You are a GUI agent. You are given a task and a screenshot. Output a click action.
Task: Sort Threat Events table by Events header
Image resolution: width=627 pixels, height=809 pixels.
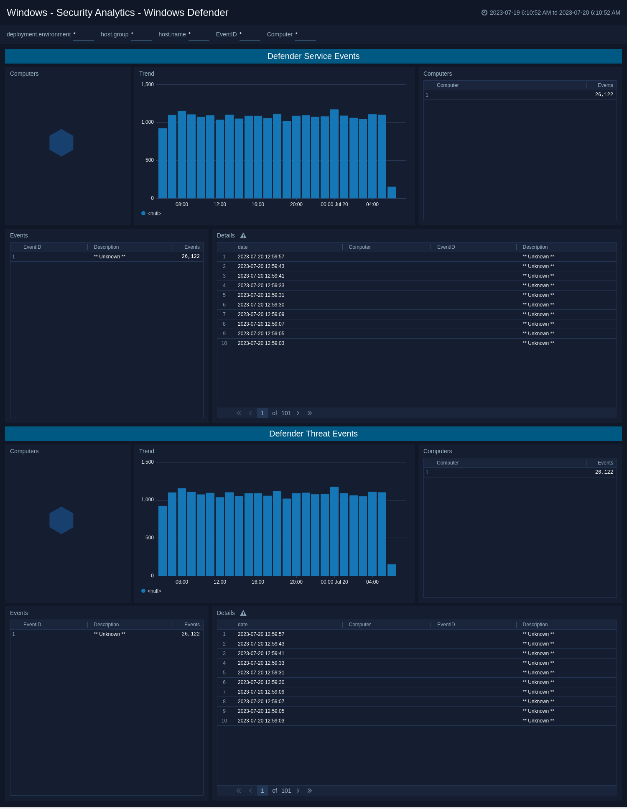point(192,625)
